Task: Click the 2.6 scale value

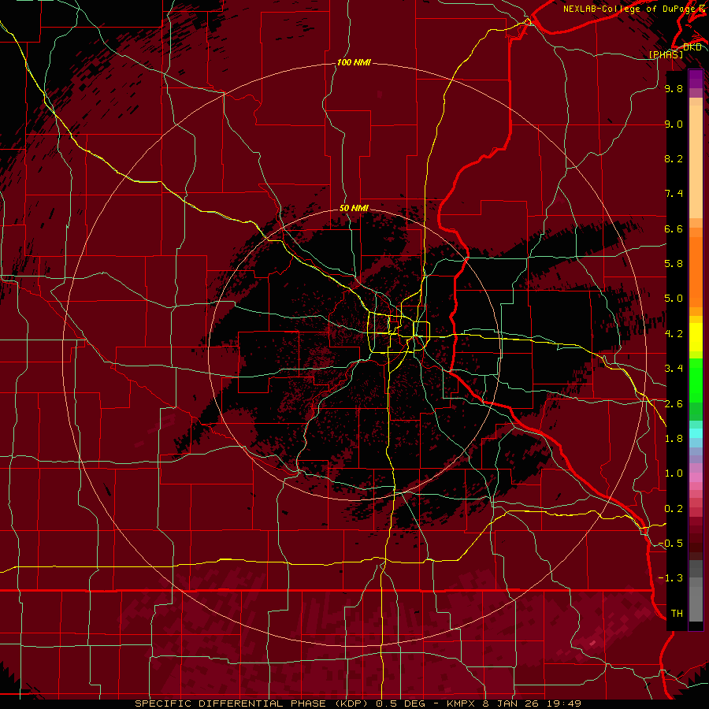Action: point(674,404)
